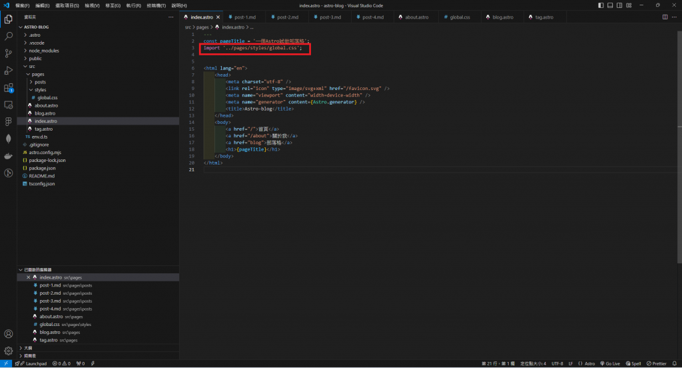Show errors and warnings count panel
The image size is (682, 368).
coord(61,363)
